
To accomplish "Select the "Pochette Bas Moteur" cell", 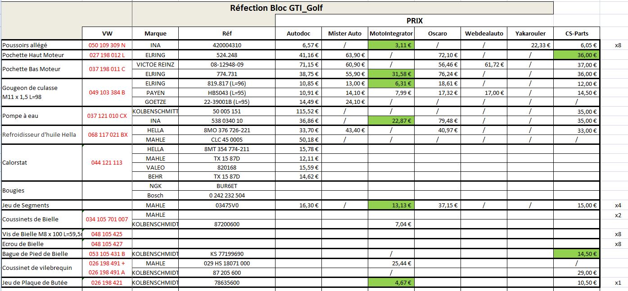I will (x=42, y=69).
